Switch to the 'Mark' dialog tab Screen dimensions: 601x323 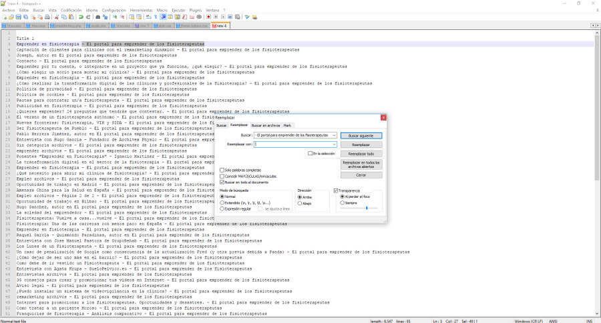[x=287, y=125]
